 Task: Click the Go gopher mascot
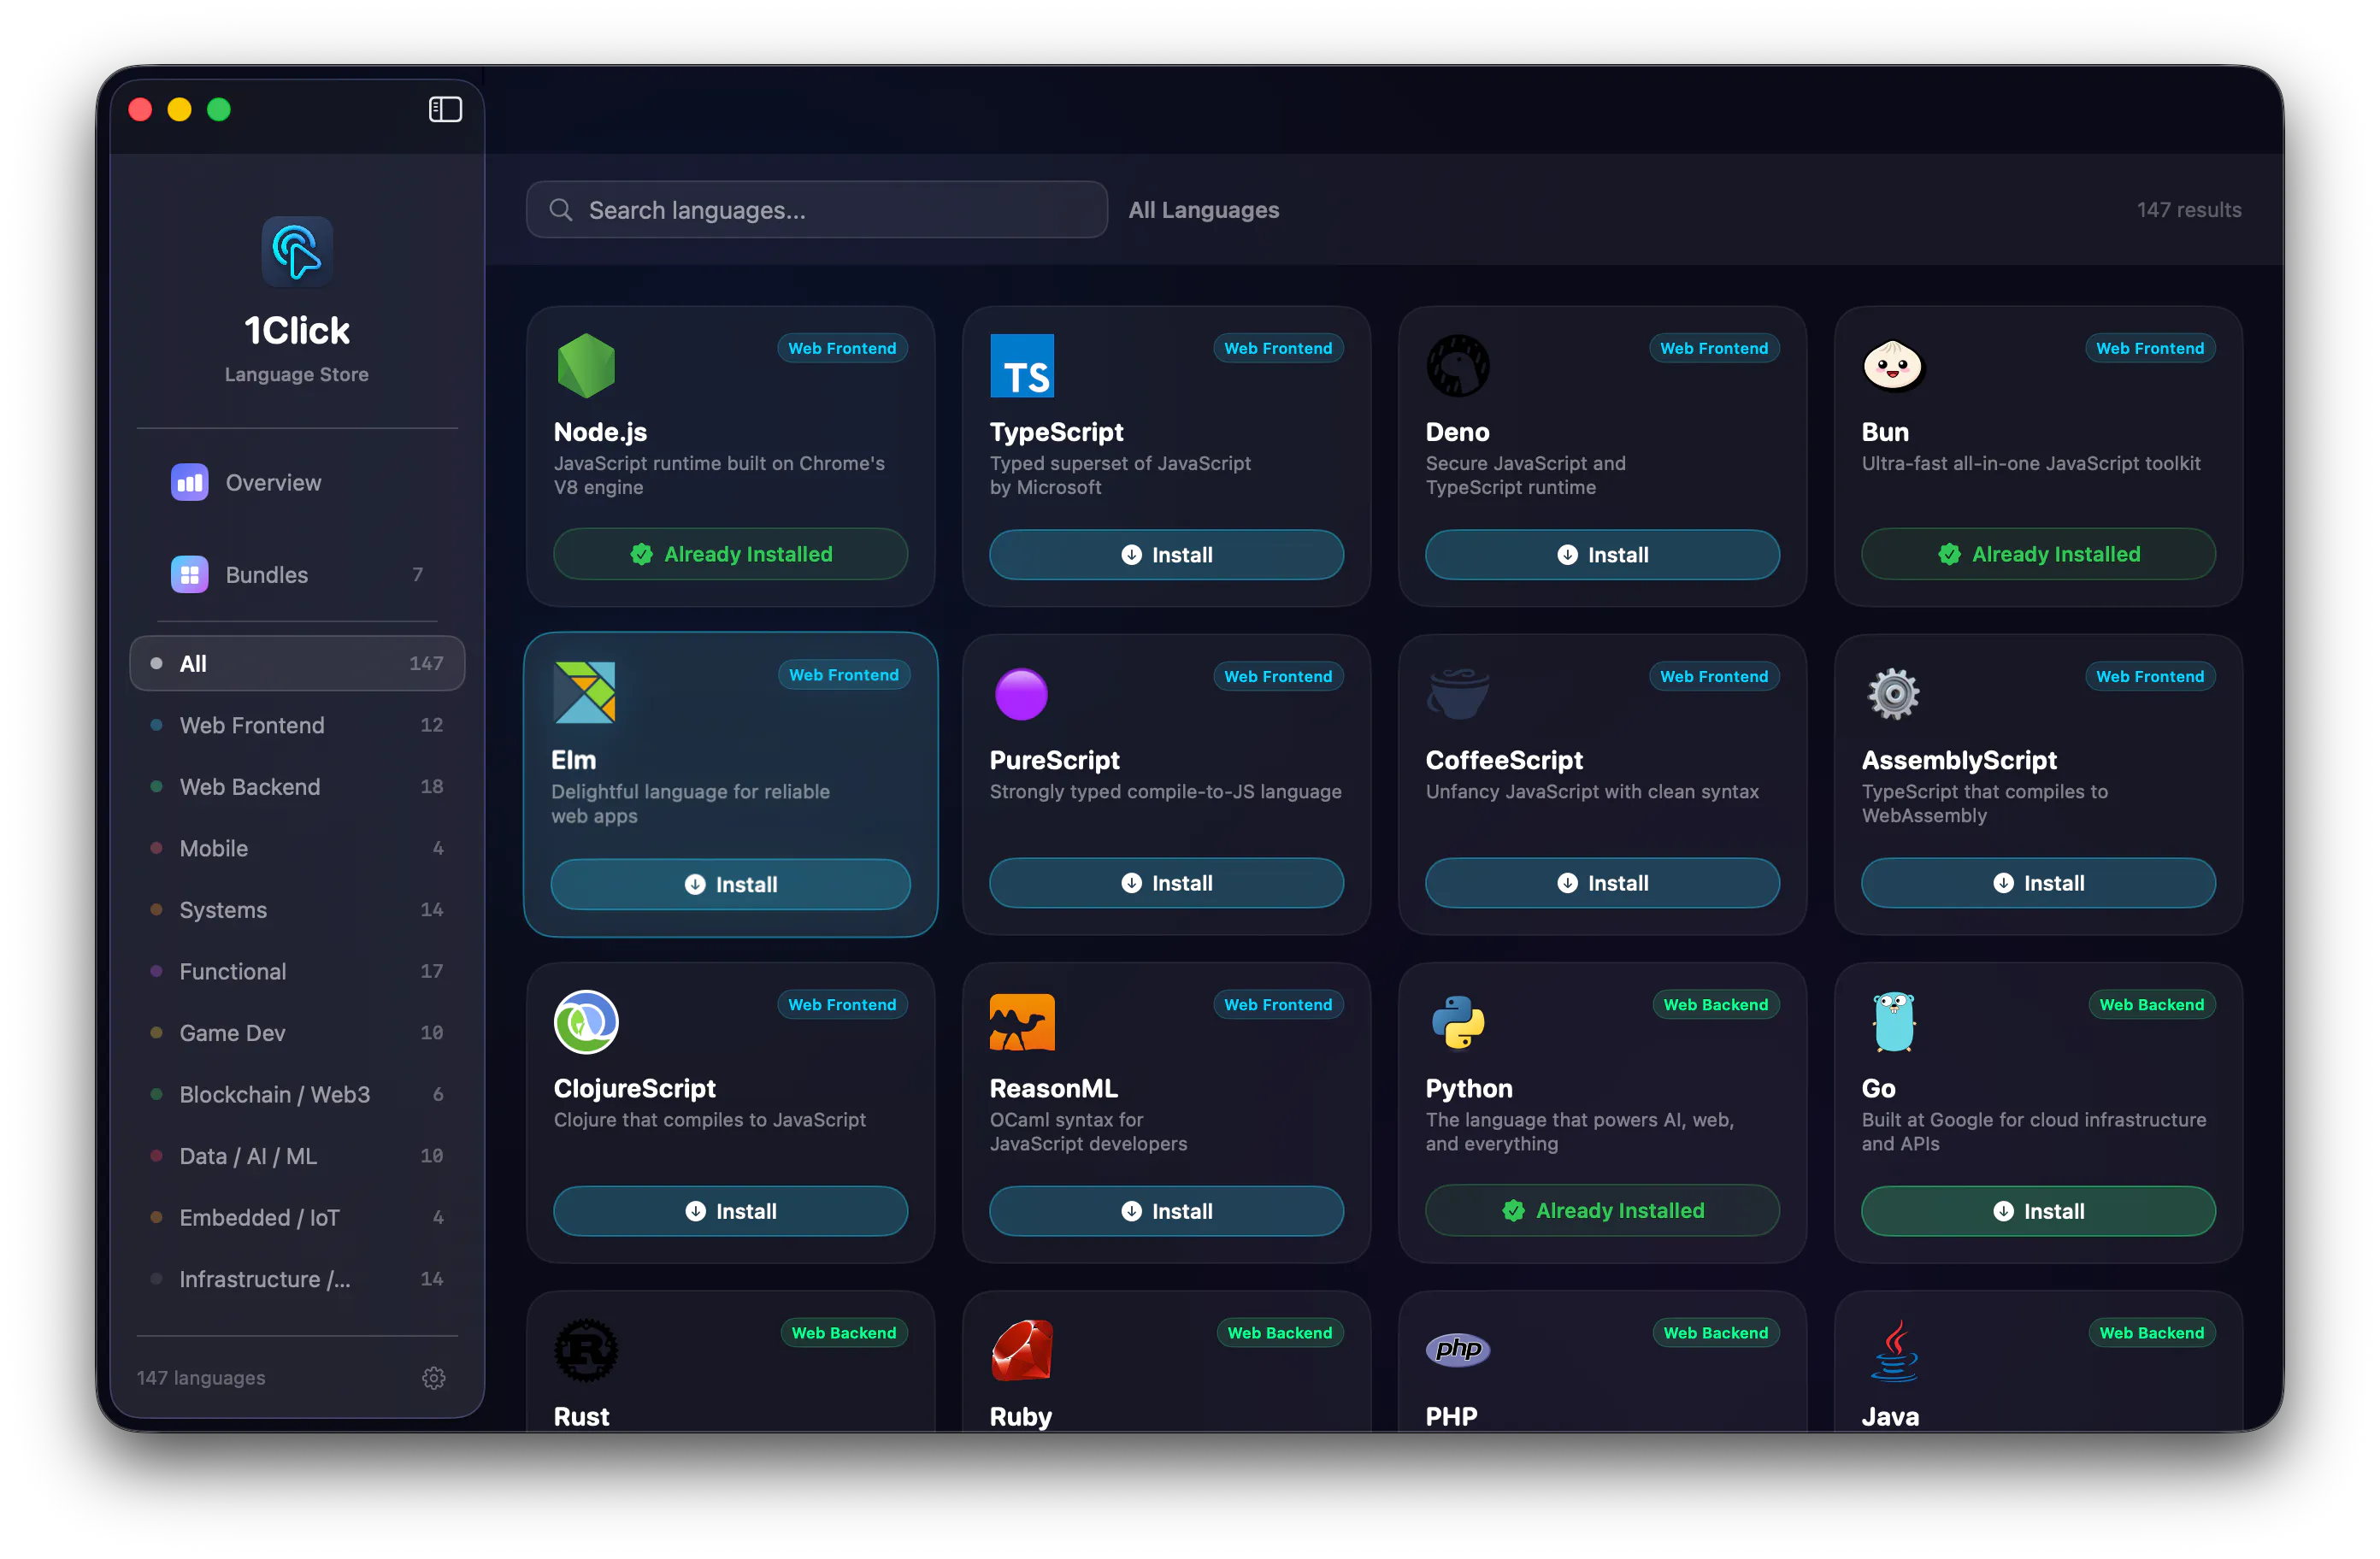tap(1893, 1021)
